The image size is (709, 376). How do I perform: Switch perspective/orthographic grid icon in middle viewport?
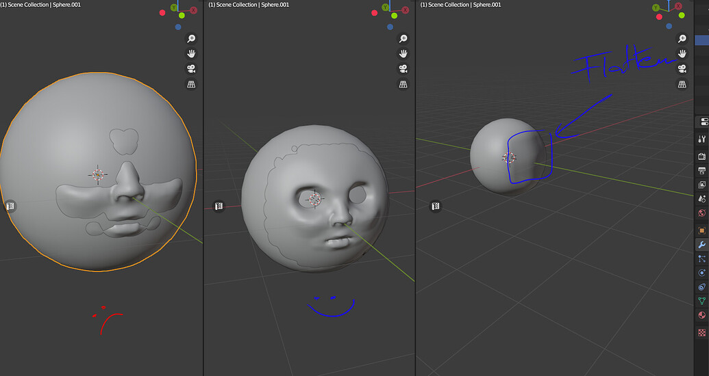click(403, 84)
